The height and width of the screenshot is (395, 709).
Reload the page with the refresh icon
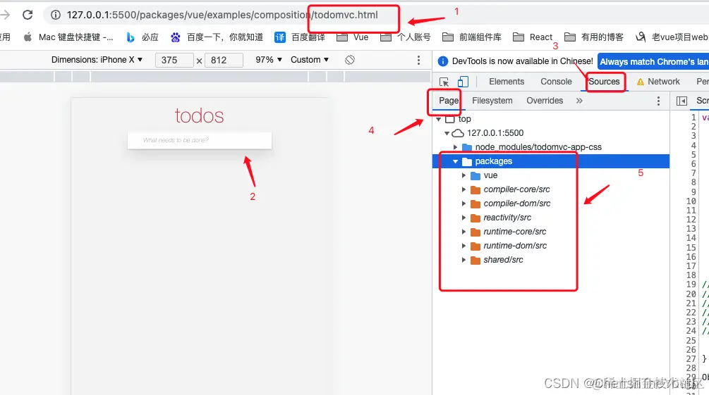click(x=28, y=15)
